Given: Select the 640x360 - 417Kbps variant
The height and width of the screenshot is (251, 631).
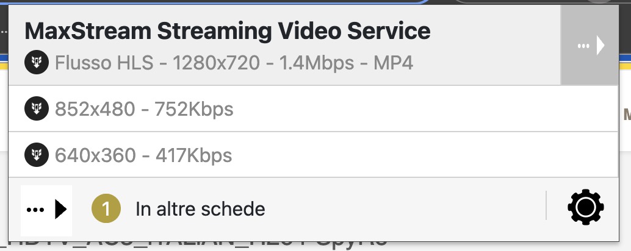Looking at the screenshot, I should 143,155.
